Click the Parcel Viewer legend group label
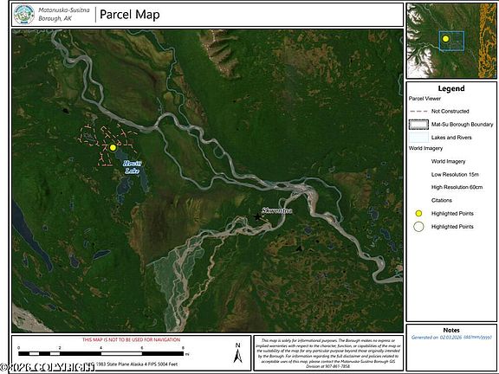The width and height of the screenshot is (499, 374). tap(424, 99)
